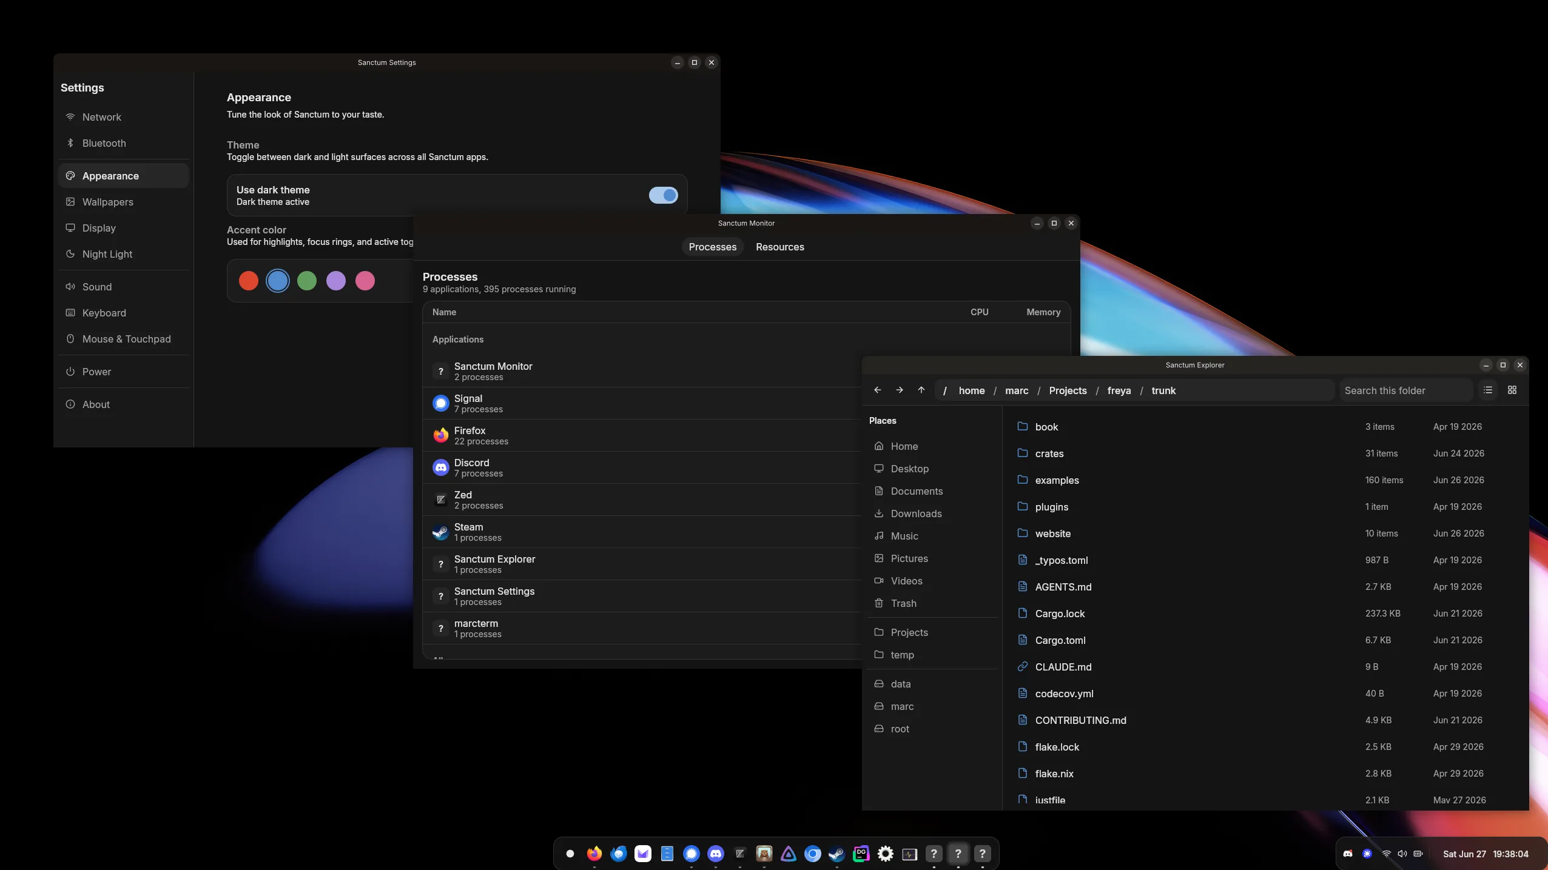Open the beaver app dock icon
Image resolution: width=1548 pixels, height=870 pixels.
[x=764, y=854]
